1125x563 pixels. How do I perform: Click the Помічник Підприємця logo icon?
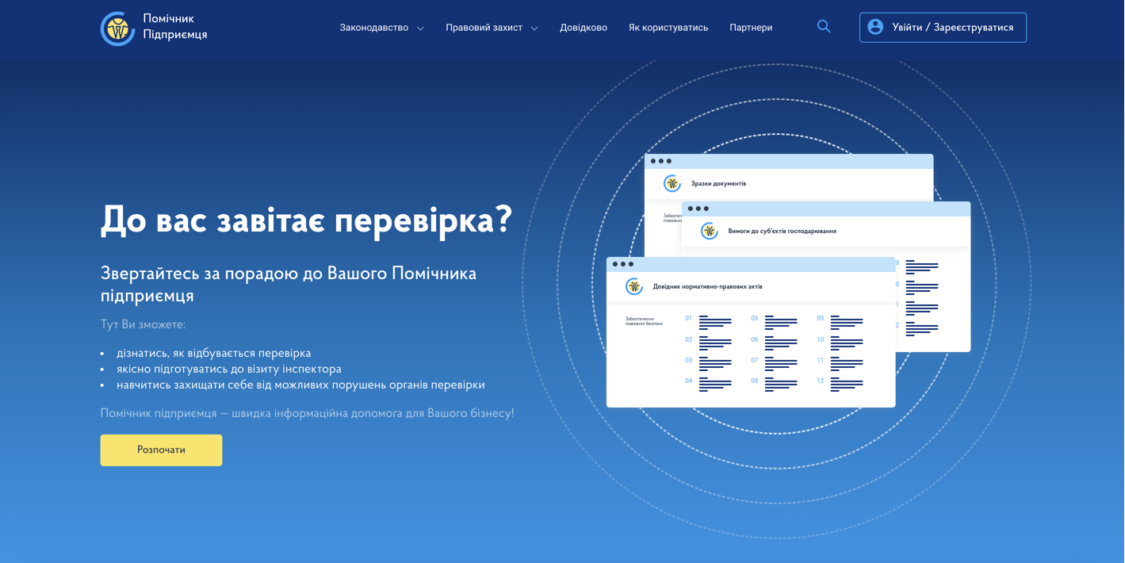(117, 28)
